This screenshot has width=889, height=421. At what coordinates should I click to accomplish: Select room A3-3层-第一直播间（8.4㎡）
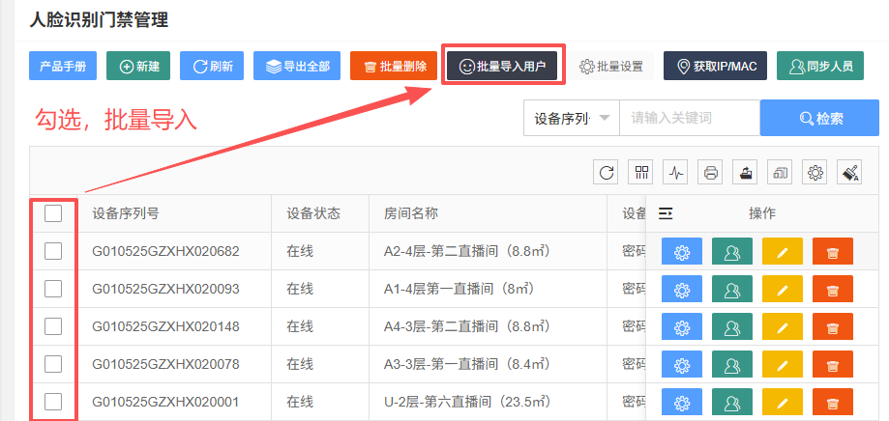point(467,364)
